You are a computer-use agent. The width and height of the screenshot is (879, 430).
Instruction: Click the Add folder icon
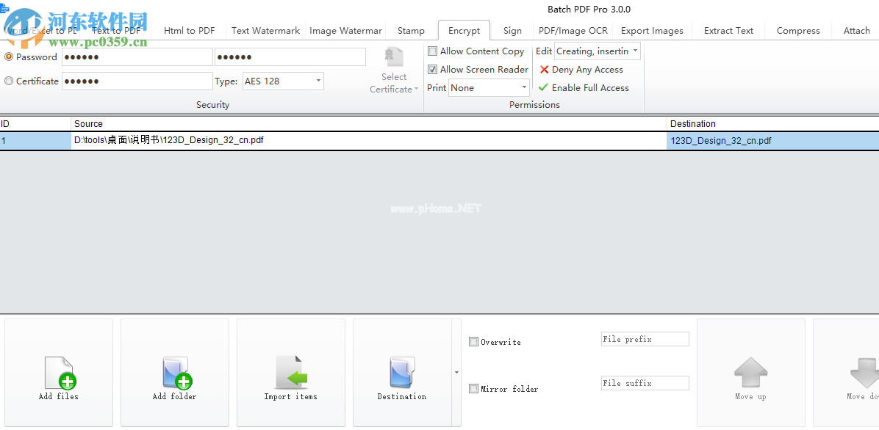point(175,373)
